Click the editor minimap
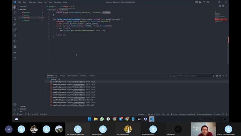Screen dimensions: 241x136 click(221, 17)
